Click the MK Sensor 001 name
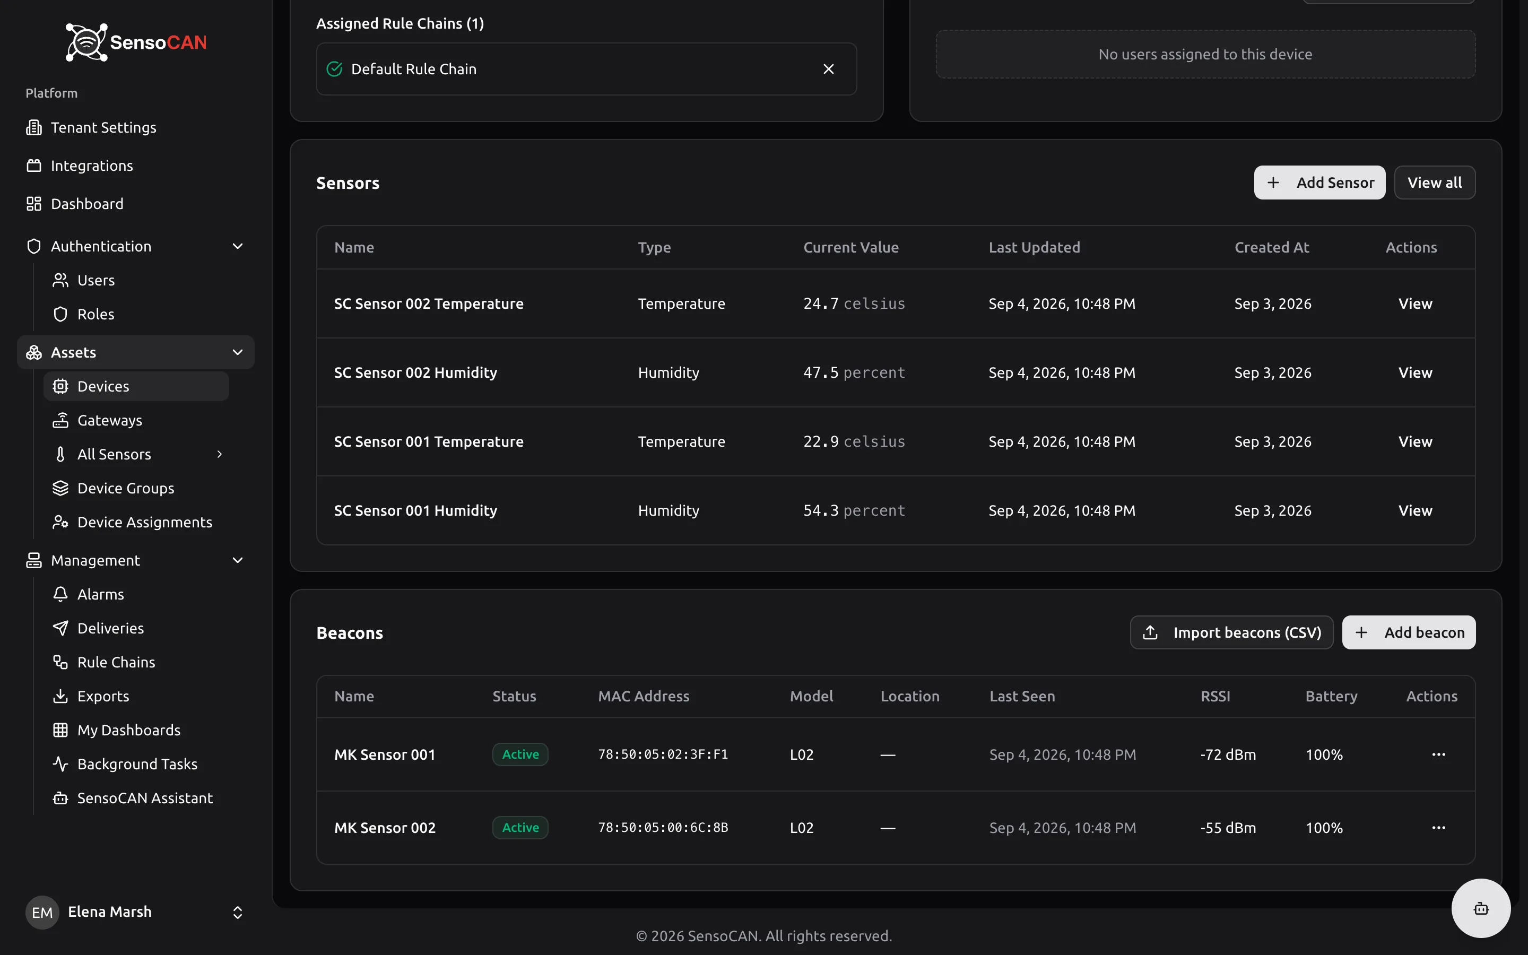Viewport: 1528px width, 955px height. (385, 754)
